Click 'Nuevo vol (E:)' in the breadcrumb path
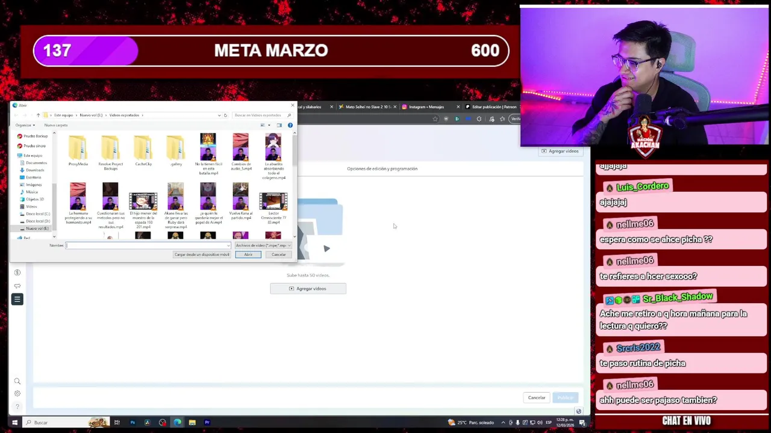 tap(91, 115)
